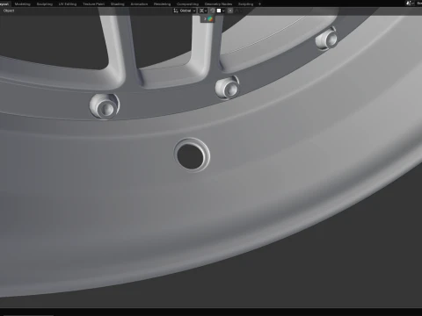Switch to the Shading workspace tab
This screenshot has height=316, width=422.
click(x=117, y=4)
